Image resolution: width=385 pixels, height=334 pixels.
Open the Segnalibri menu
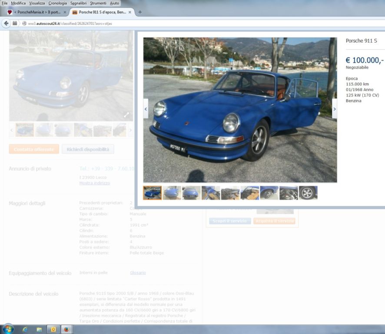click(78, 3)
